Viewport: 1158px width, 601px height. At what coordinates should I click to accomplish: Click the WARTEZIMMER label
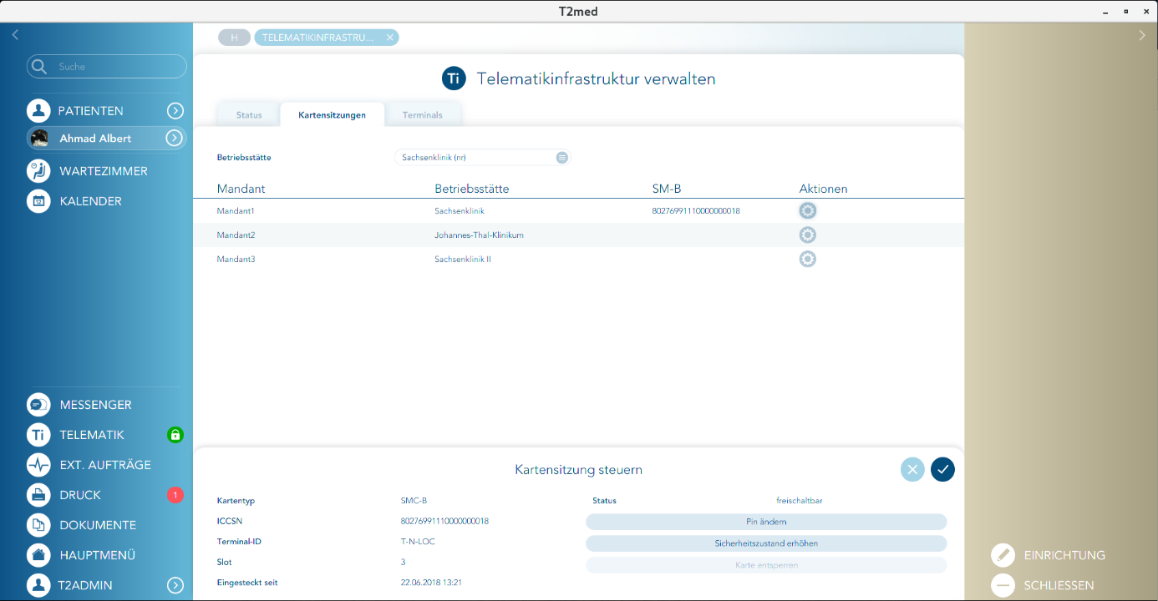pyautogui.click(x=104, y=171)
